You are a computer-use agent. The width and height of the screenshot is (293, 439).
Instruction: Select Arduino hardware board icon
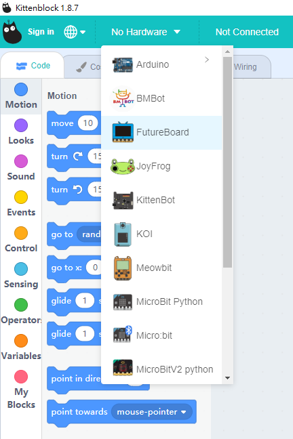pyautogui.click(x=123, y=64)
